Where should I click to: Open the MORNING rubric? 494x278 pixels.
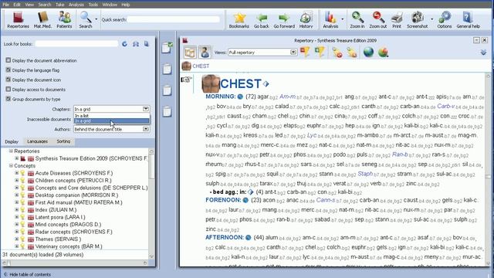tap(221, 97)
